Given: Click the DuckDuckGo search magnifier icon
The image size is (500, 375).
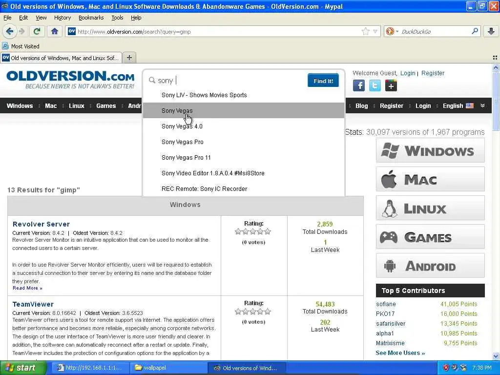Looking at the screenshot, I should click(475, 31).
